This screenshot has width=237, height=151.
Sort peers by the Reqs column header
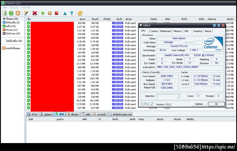pyautogui.click(x=141, y=119)
